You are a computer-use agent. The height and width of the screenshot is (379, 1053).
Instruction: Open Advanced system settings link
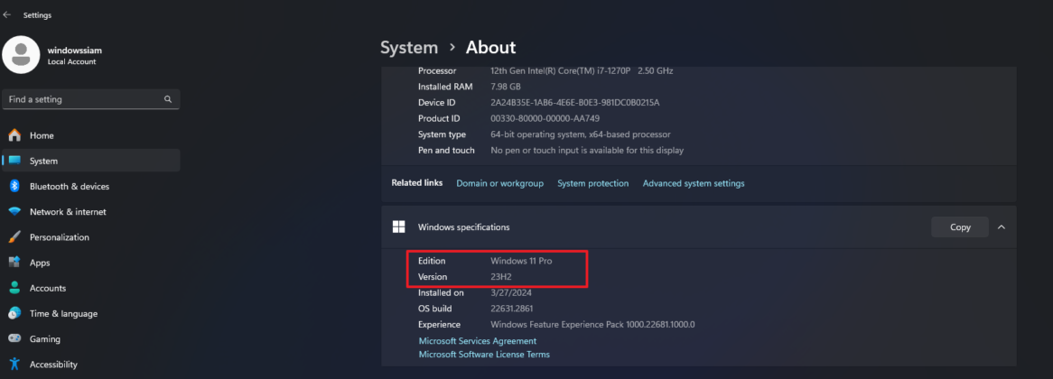[694, 183]
